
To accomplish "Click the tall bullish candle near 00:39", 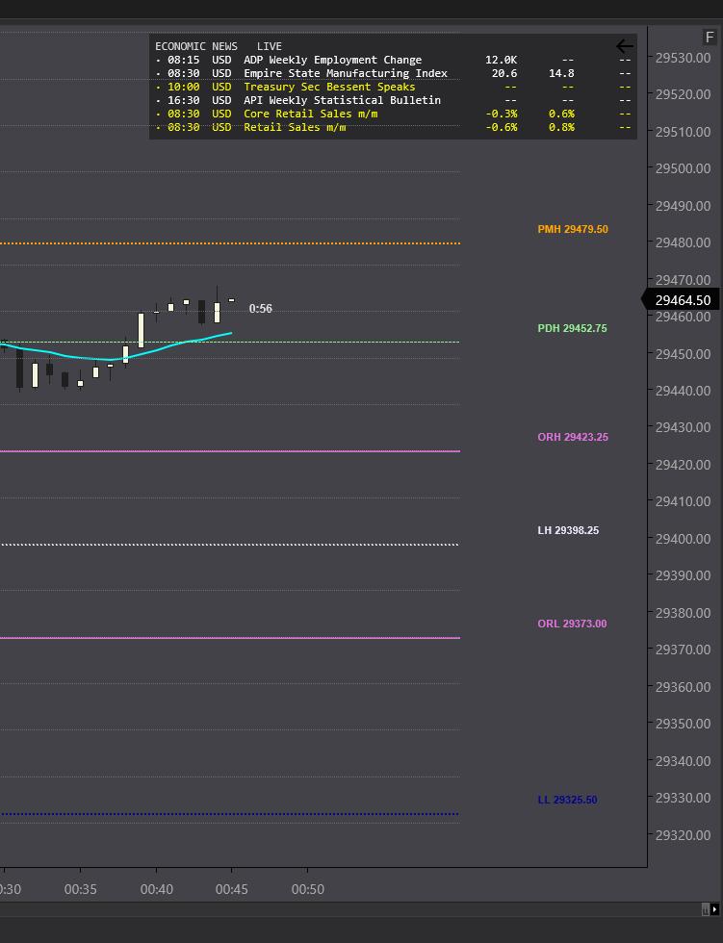I will pyautogui.click(x=141, y=329).
